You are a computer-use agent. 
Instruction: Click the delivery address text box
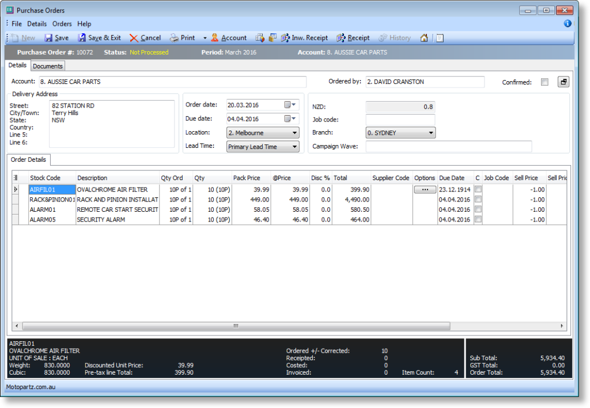(x=112, y=124)
